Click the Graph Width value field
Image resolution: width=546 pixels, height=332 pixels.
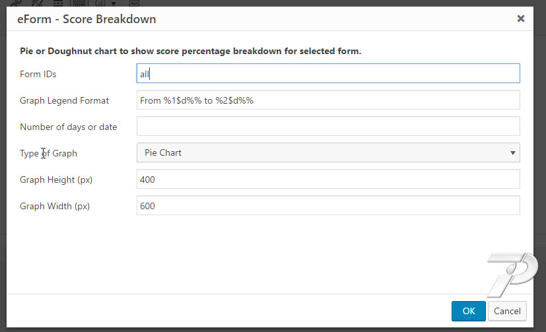click(328, 205)
